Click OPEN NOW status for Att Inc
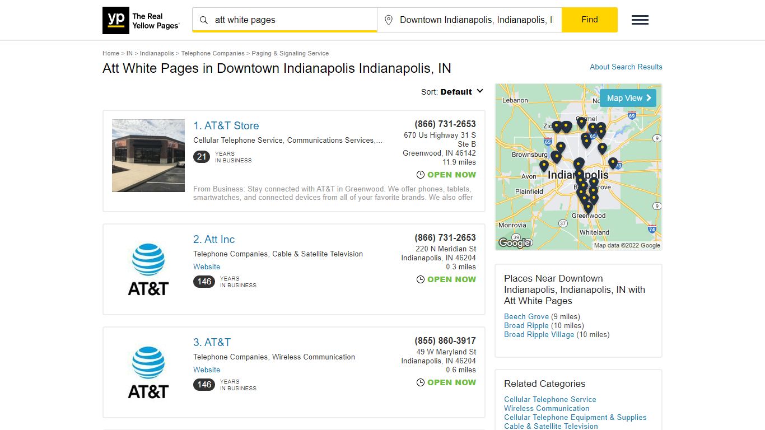The width and height of the screenshot is (765, 430). [x=451, y=279]
